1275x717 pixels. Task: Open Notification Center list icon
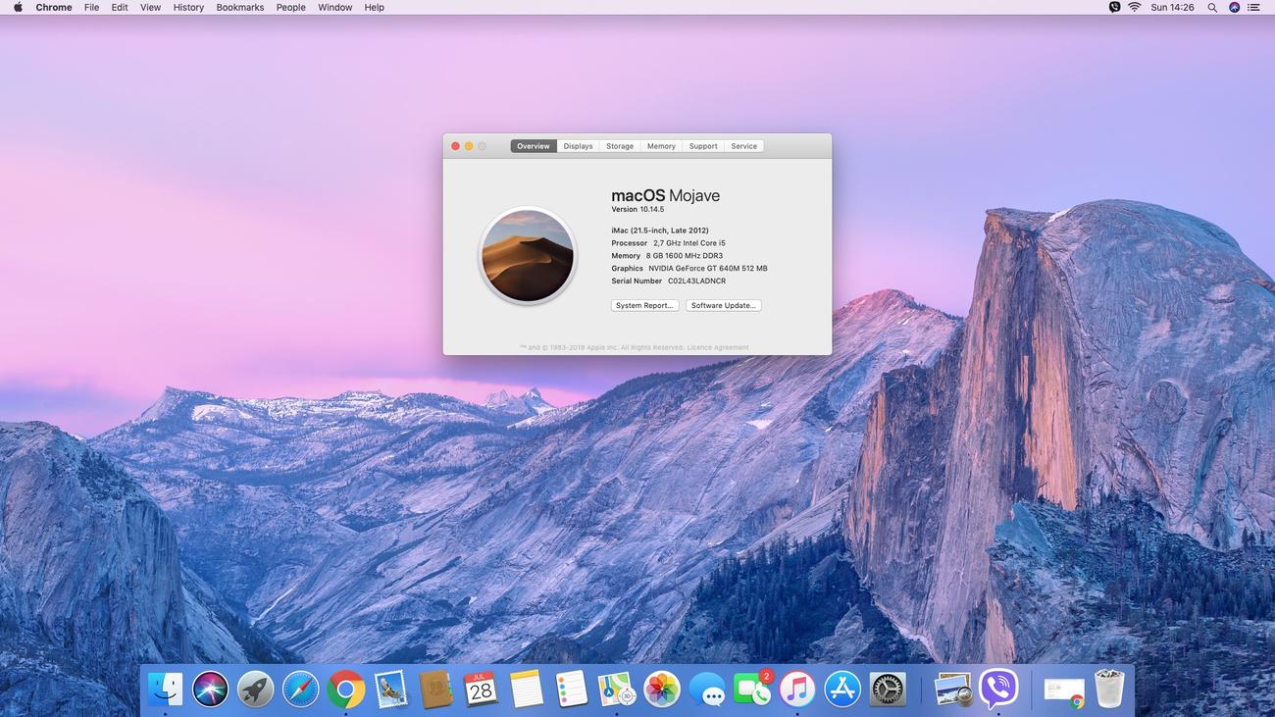[1253, 7]
